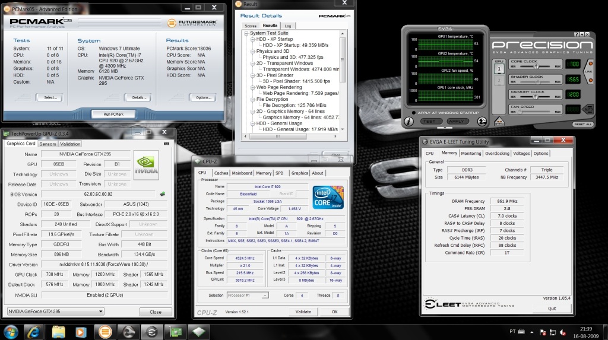Show hidden system tray icons arrow

532,332
